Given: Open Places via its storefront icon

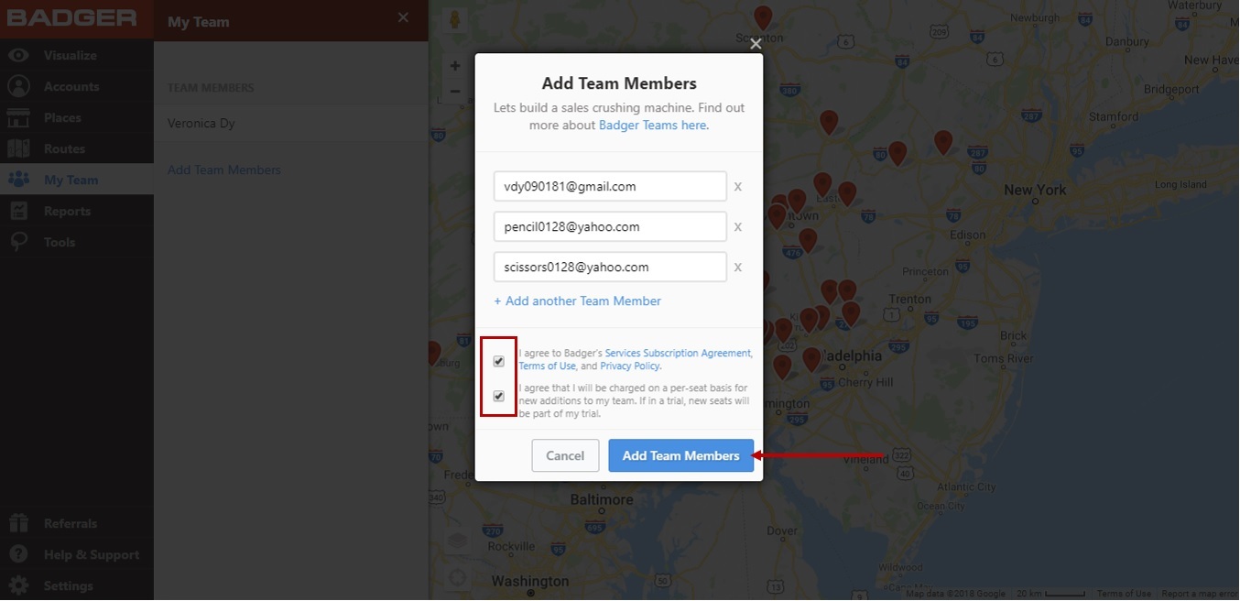Looking at the screenshot, I should [x=18, y=117].
